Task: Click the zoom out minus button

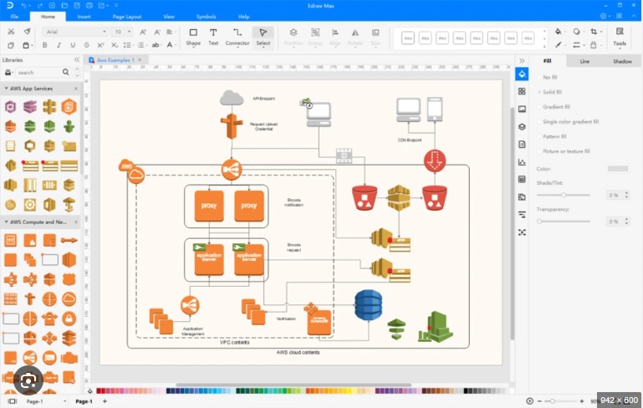Action: [x=539, y=401]
